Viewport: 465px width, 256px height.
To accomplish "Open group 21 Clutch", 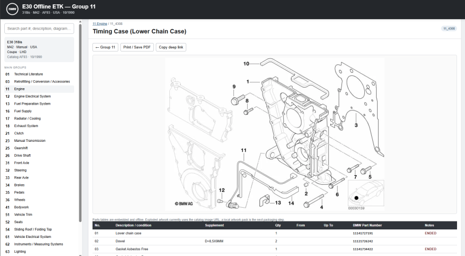I will 39,133.
